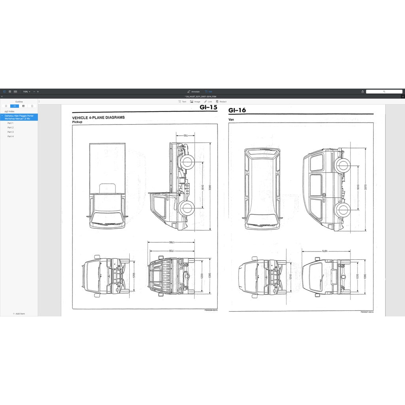The width and height of the screenshot is (405, 405).
Task: Select the Redact tool
Action: click(221, 102)
